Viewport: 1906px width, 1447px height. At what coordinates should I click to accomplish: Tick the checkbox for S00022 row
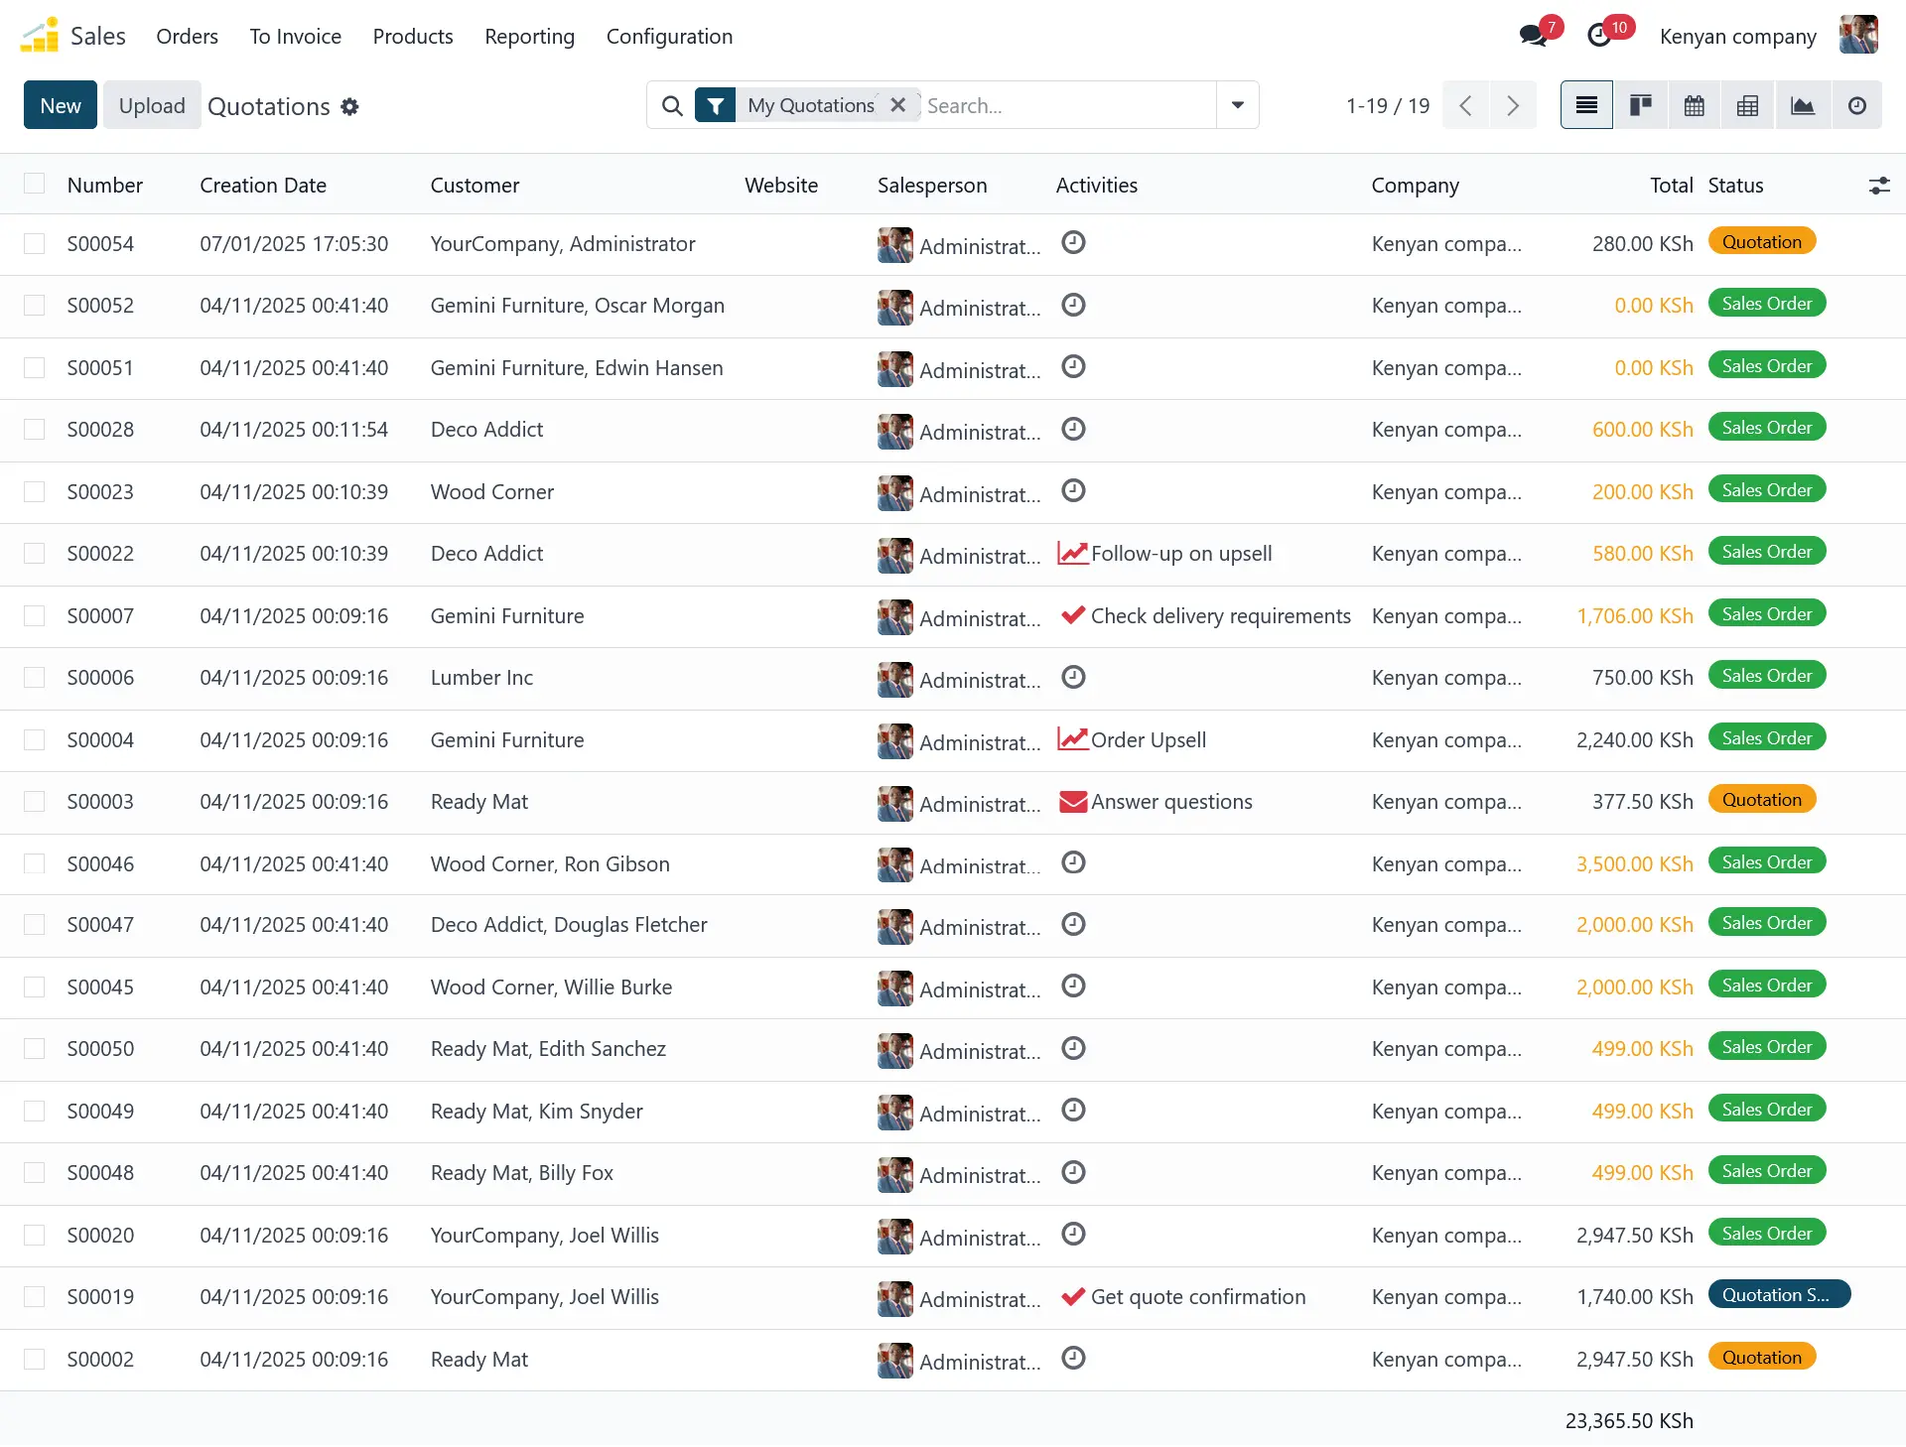[35, 553]
